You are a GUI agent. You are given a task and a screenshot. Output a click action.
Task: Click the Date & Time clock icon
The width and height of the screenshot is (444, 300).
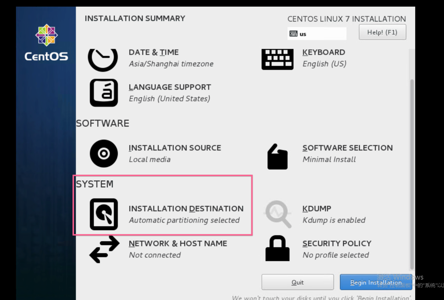pyautogui.click(x=103, y=59)
